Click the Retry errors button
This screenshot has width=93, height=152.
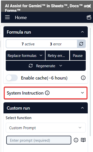[57, 55]
